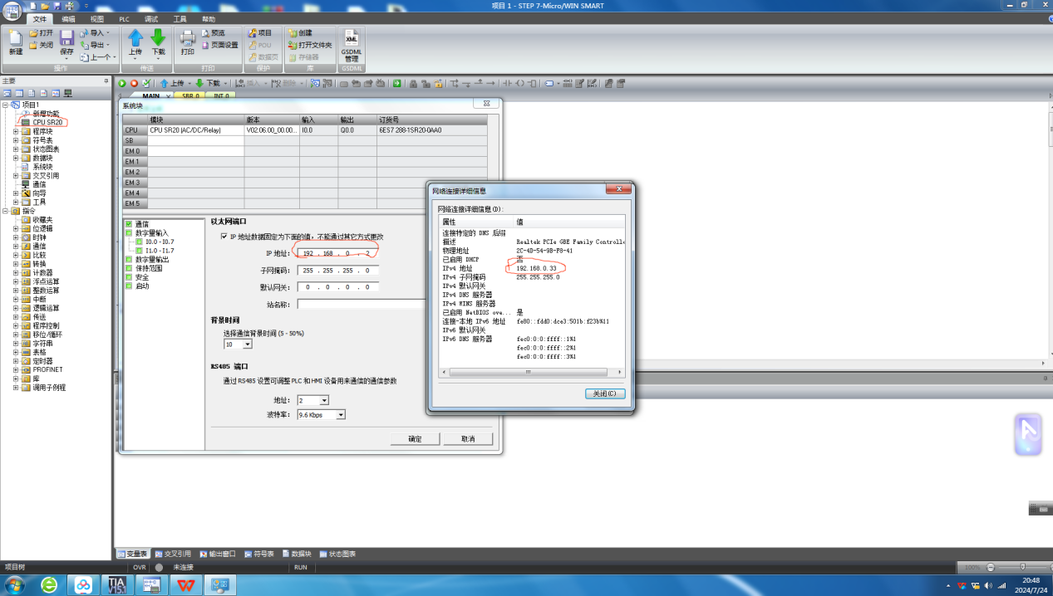The height and width of the screenshot is (596, 1053).
Task: Switch to the INT_0 editor tab
Action: 222,95
